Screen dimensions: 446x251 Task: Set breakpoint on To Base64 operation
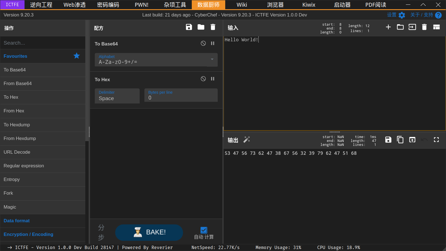pos(213,43)
